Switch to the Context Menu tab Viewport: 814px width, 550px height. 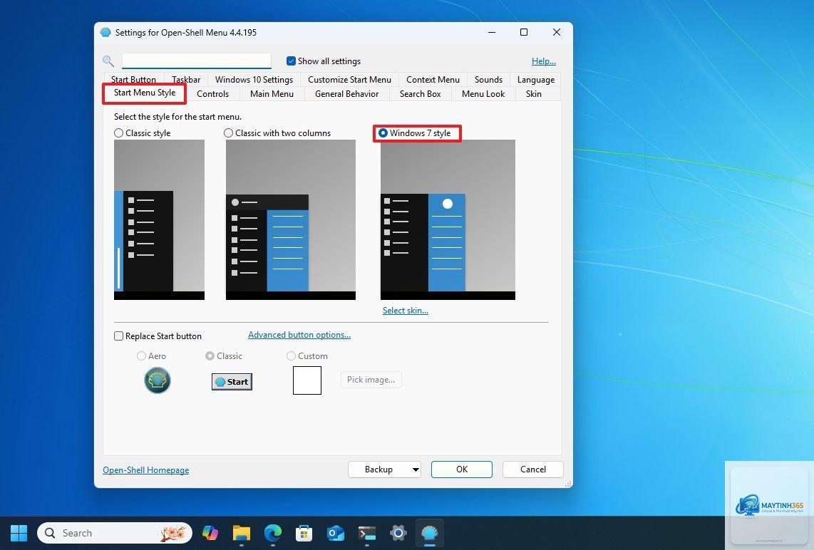433,79
